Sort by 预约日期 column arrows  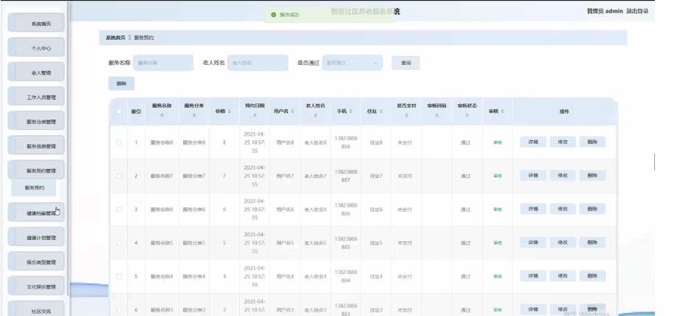click(x=254, y=116)
